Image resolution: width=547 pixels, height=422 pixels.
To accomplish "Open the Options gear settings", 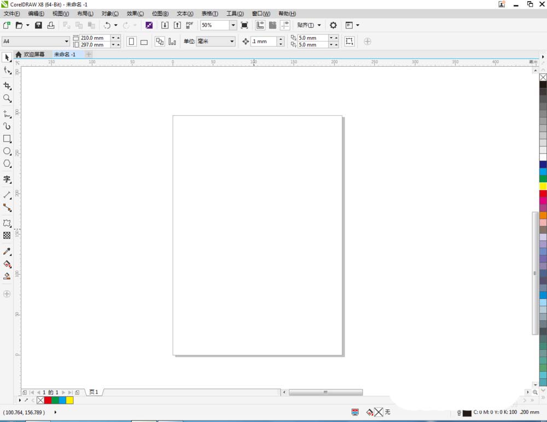I will pyautogui.click(x=333, y=25).
